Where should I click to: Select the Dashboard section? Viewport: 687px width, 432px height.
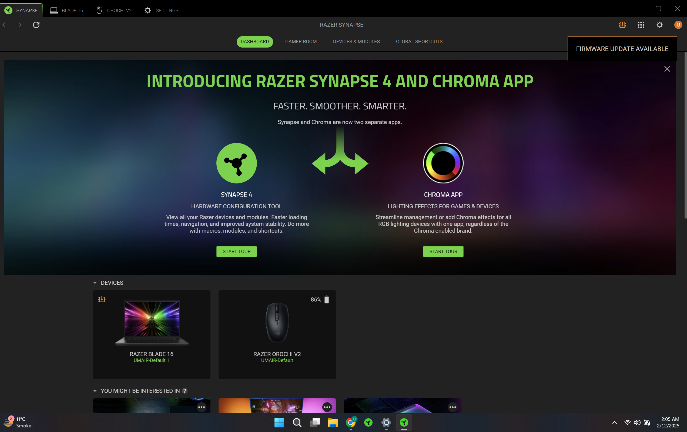click(254, 42)
